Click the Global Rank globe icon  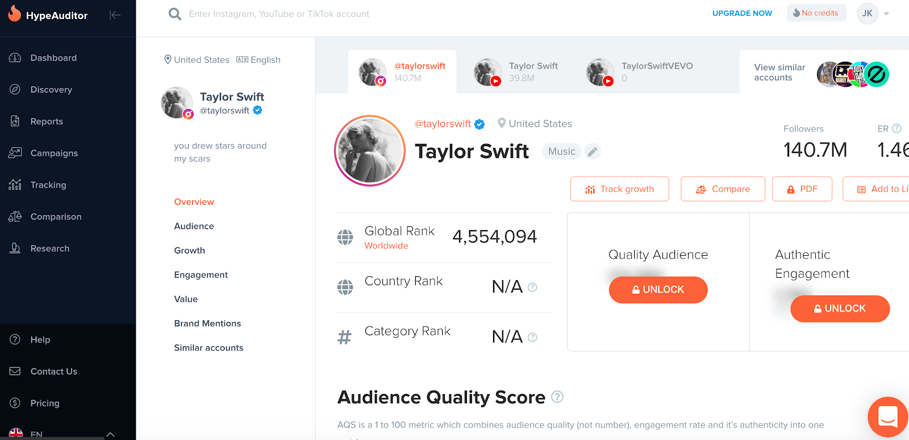pos(345,237)
